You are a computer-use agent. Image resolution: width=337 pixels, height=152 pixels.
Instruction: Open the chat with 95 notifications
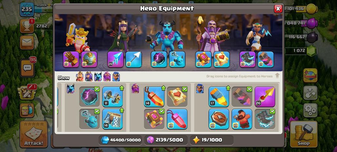(x=27, y=68)
